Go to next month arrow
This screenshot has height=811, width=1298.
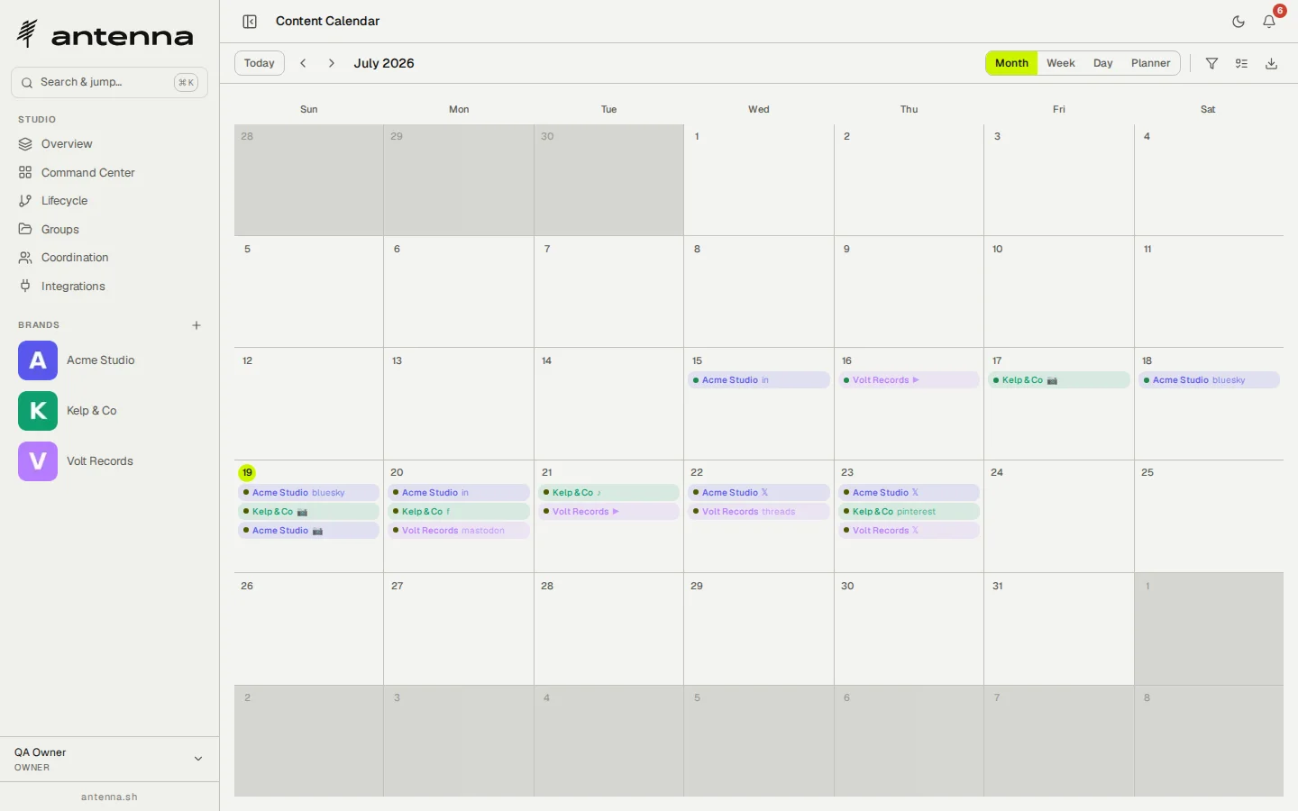332,63
